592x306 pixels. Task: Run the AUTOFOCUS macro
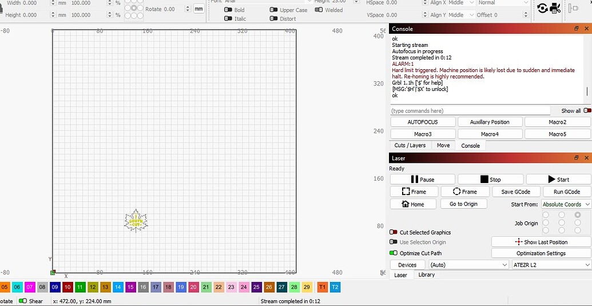click(x=423, y=122)
